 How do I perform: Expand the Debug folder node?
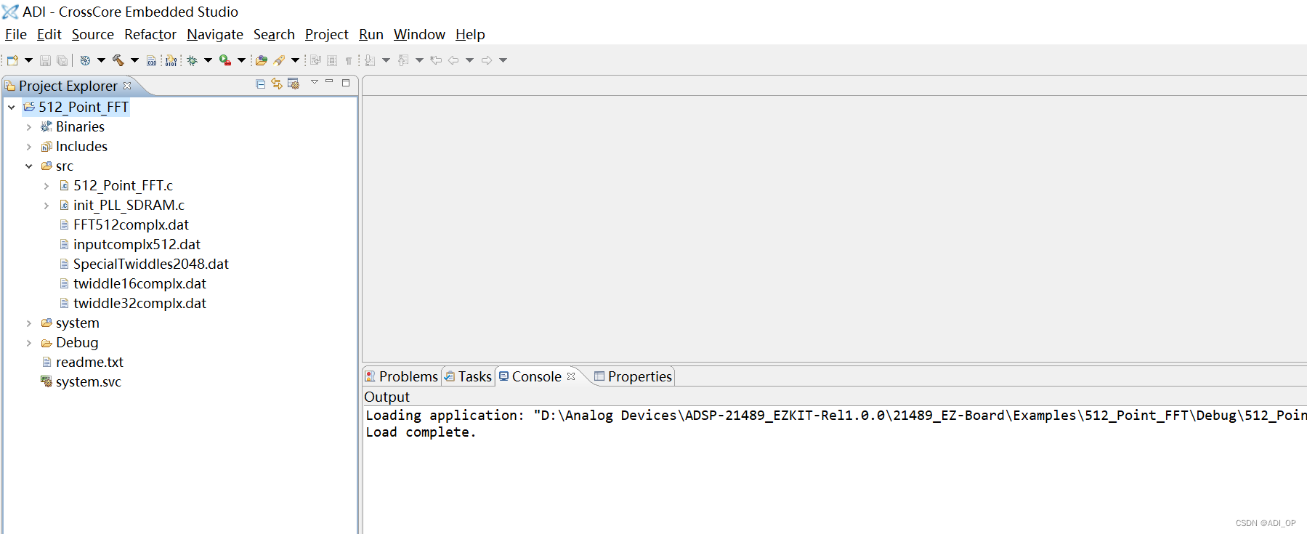29,343
